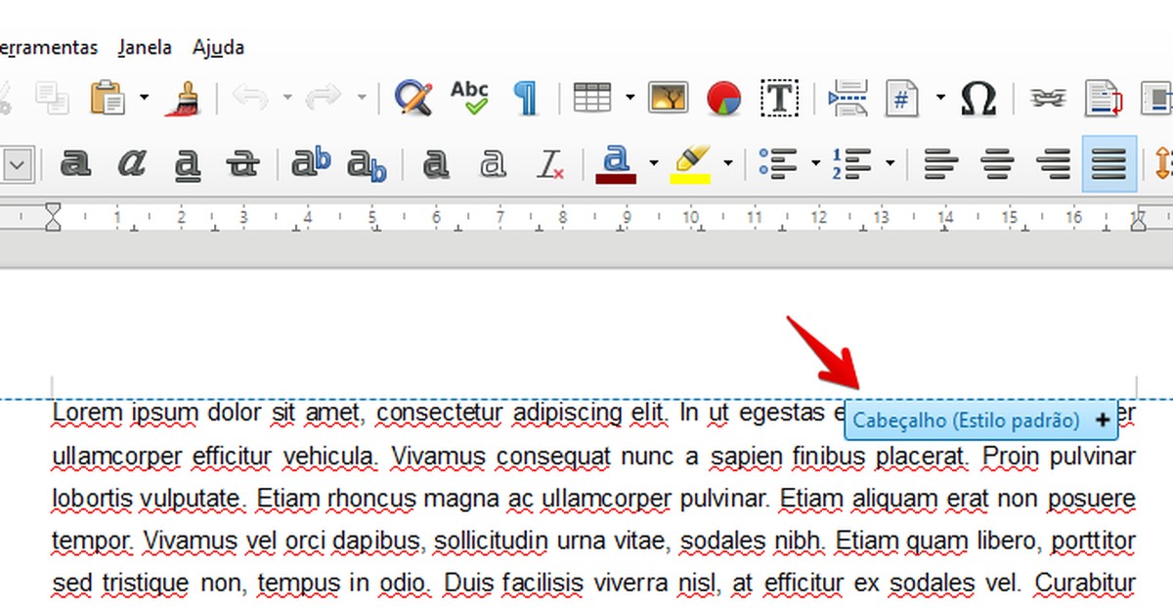This screenshot has height=608, width=1173.
Task: Insert an image from file
Action: pos(668,98)
